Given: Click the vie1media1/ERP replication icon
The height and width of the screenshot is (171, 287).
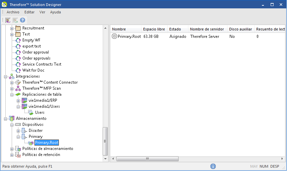Looking at the screenshot, I should (x=24, y=100).
